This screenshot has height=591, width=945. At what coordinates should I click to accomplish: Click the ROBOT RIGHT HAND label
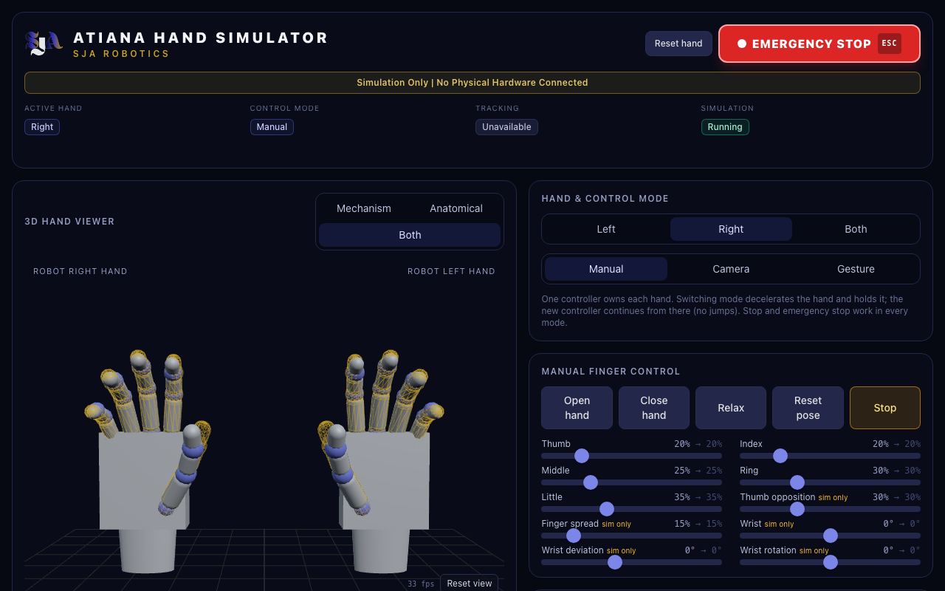point(80,271)
